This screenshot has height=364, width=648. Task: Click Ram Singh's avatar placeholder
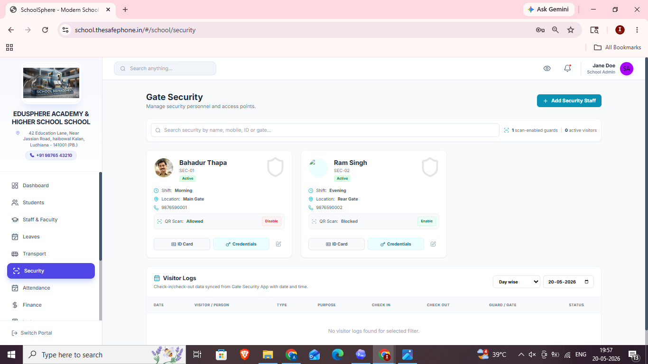(x=318, y=168)
